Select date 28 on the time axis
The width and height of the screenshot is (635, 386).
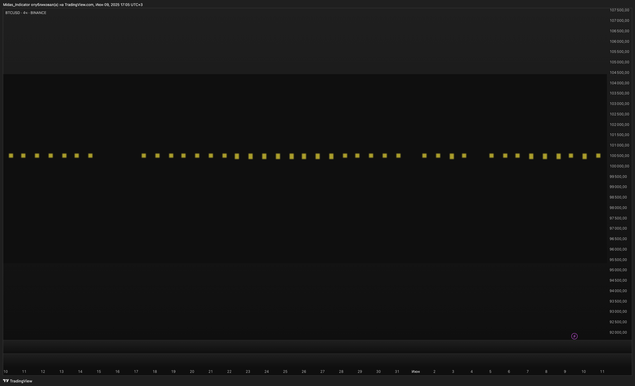pos(341,372)
